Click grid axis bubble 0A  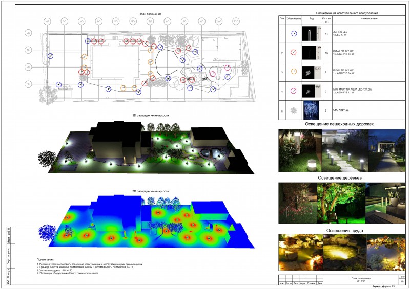coord(47,21)
